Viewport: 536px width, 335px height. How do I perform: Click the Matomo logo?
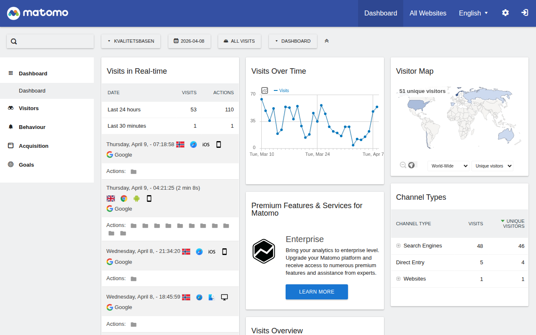(x=38, y=13)
